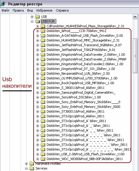Select the USB key label

pyautogui.click(x=44, y=17)
